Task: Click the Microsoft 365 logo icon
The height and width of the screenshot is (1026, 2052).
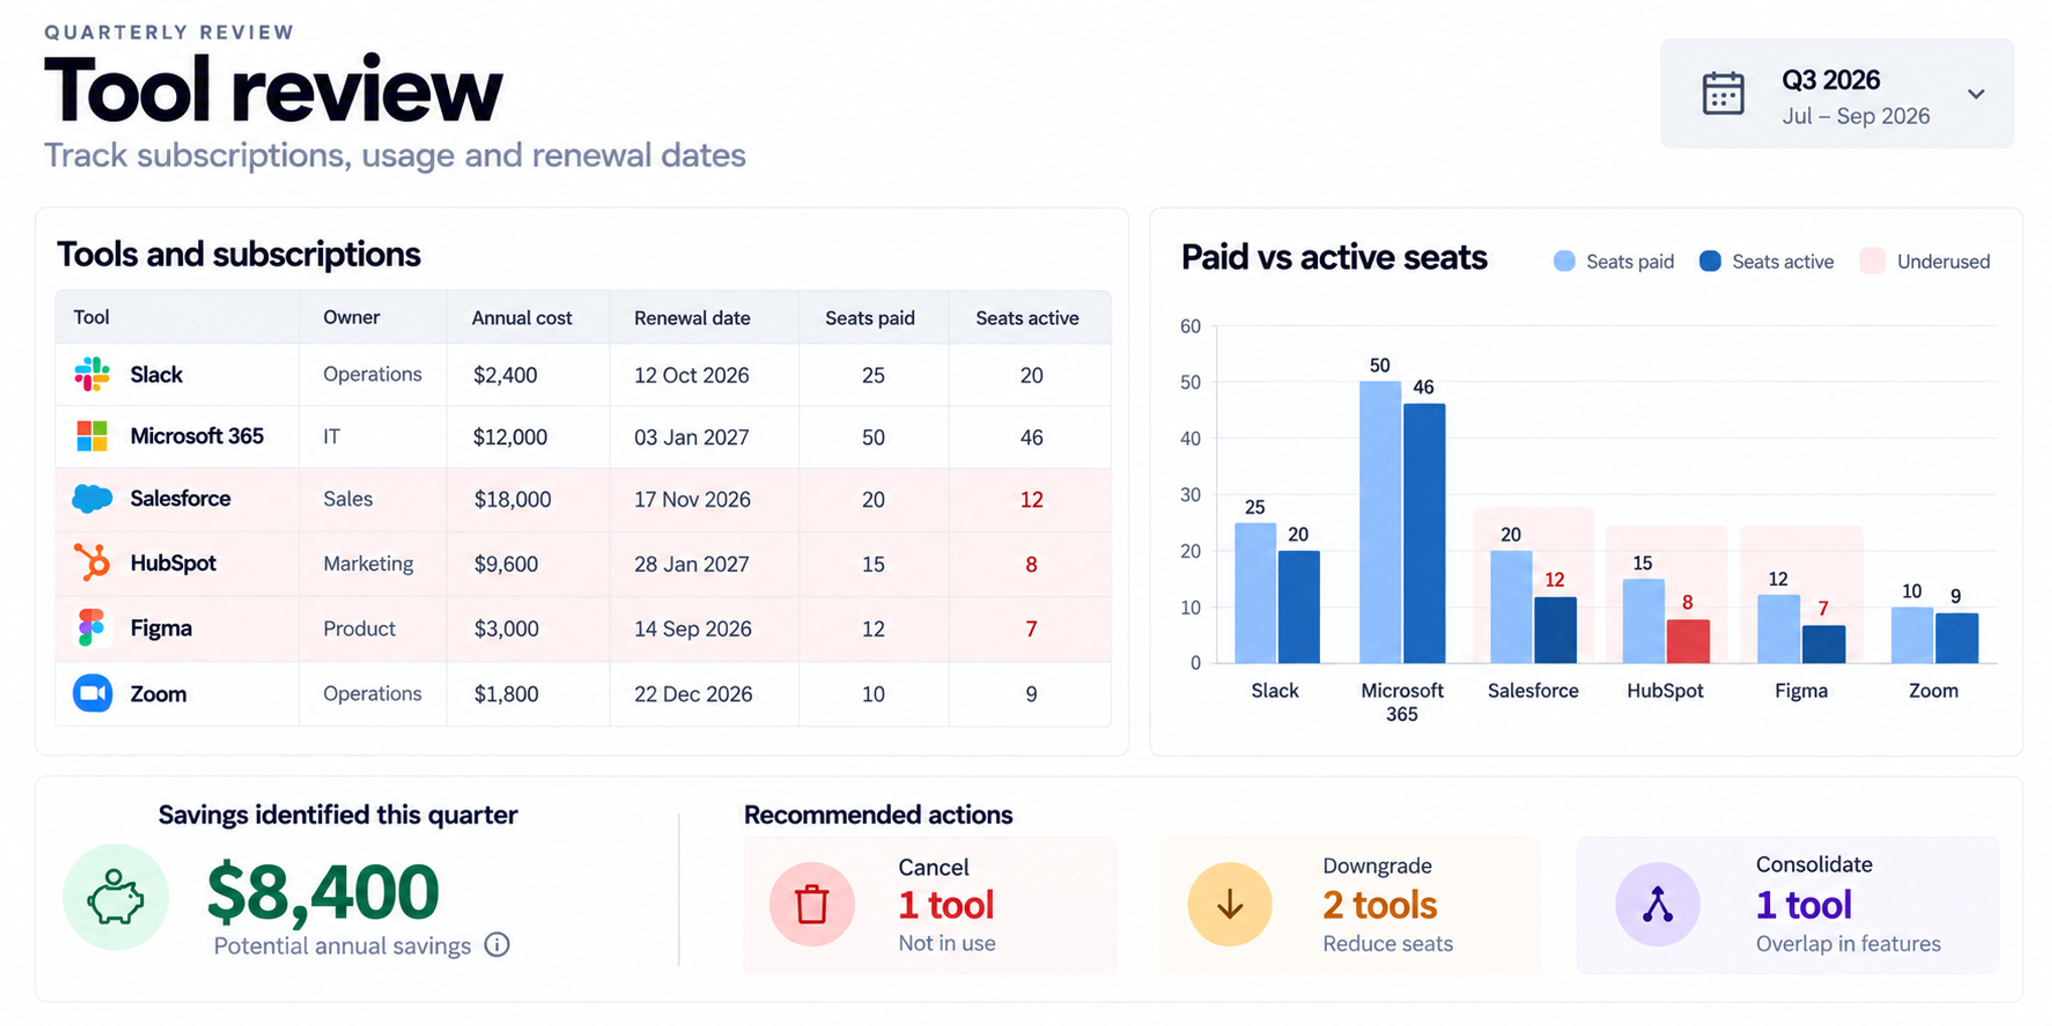Action: point(91,437)
